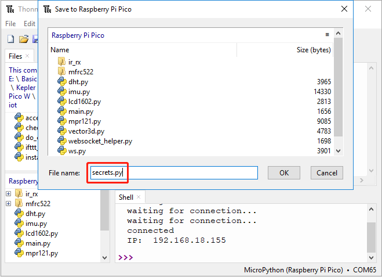Click the 'connected' line in Shell output
Image resolution: width=382 pixels, height=277 pixels.
[151, 231]
